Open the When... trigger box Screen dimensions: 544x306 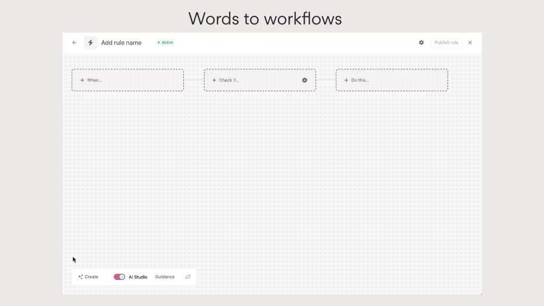(x=127, y=80)
